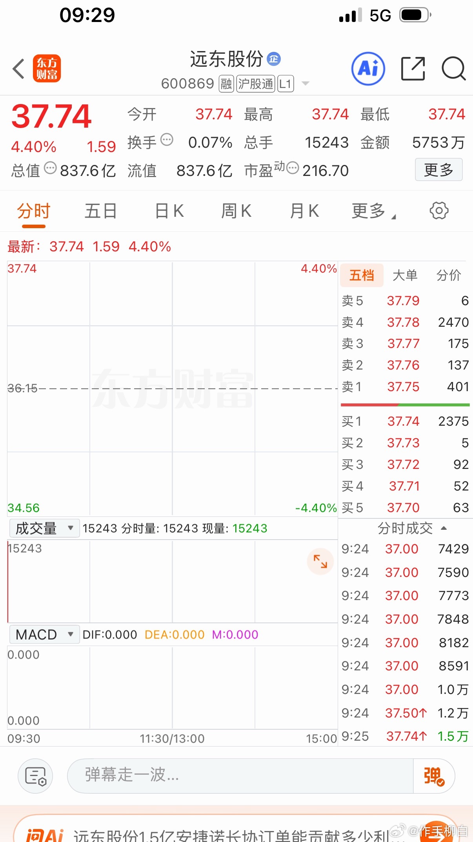The width and height of the screenshot is (473, 842).
Task: Open the 东方财富 logo icon
Action: click(47, 68)
